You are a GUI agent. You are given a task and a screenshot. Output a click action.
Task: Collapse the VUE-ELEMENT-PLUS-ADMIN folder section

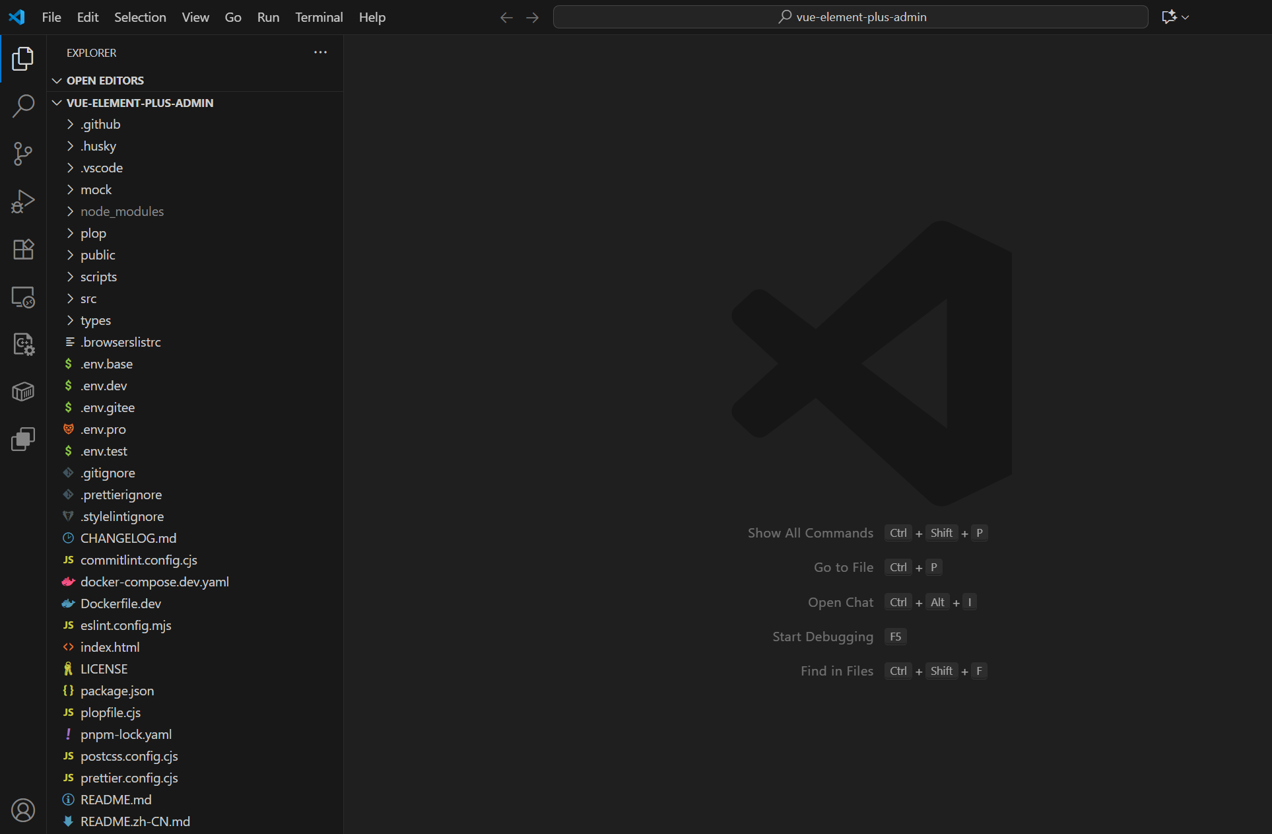click(195, 103)
